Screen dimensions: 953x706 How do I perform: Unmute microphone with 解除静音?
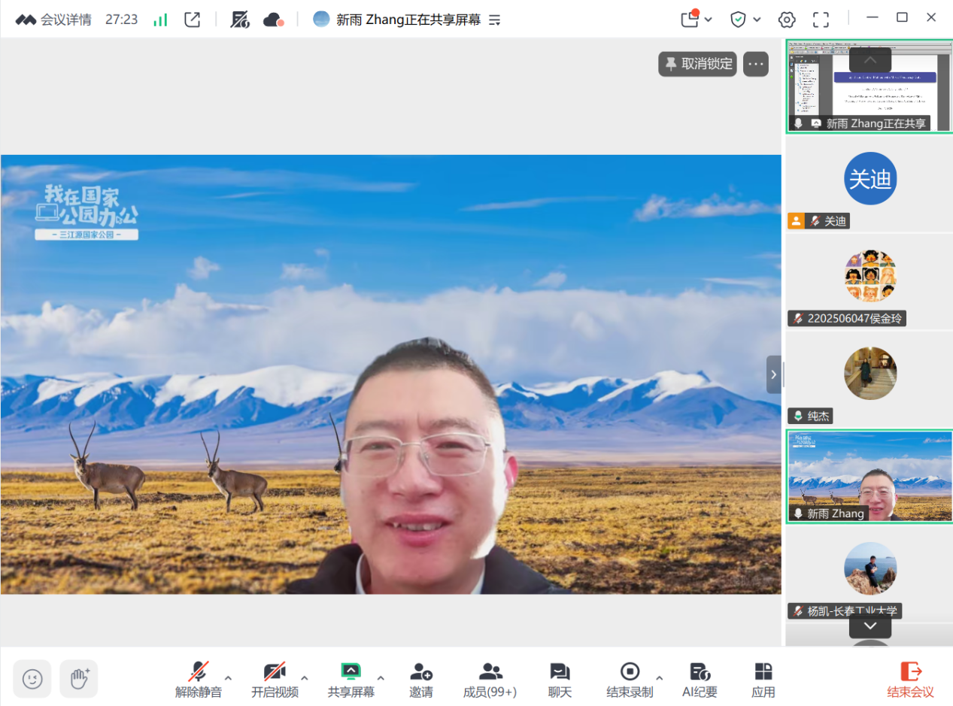pos(199,679)
